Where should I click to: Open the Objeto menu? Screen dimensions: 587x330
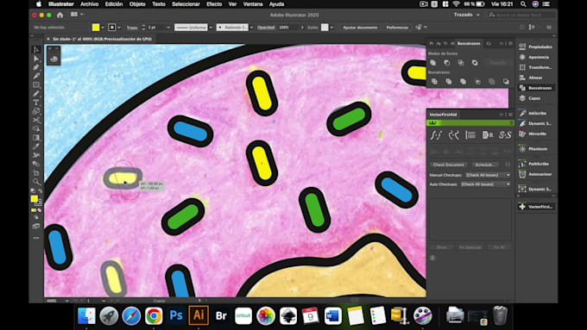coord(137,4)
